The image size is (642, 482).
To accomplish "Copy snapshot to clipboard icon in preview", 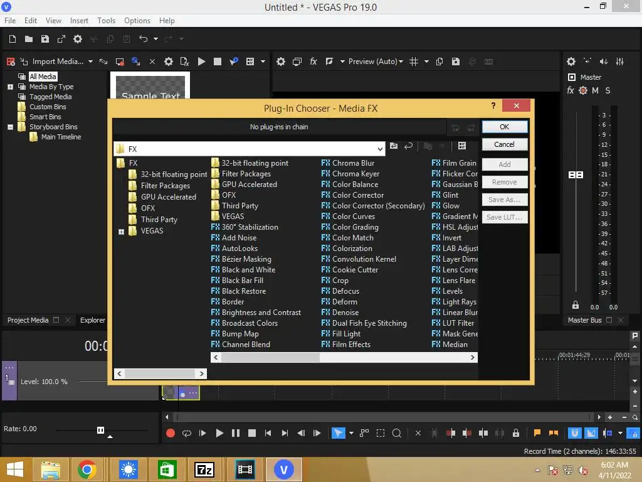I will (439, 62).
